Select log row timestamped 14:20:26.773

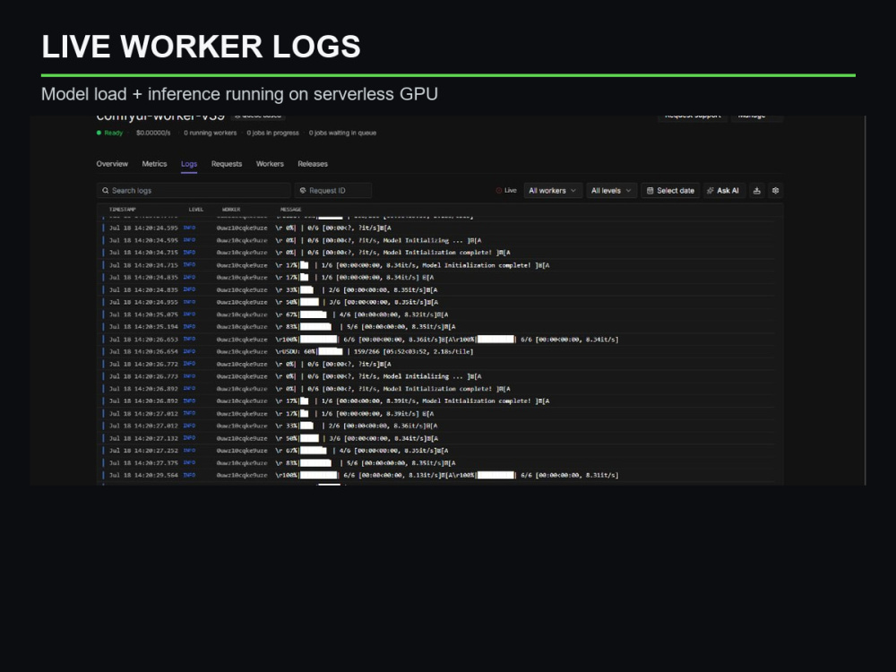point(440,376)
